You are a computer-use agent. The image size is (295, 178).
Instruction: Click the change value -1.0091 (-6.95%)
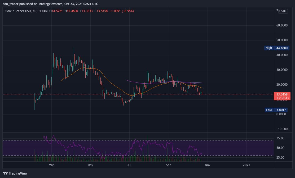(x=122, y=11)
